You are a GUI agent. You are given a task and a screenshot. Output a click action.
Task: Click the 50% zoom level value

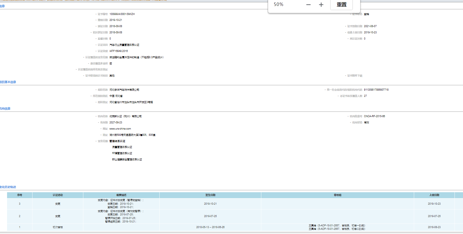tap(279, 4)
